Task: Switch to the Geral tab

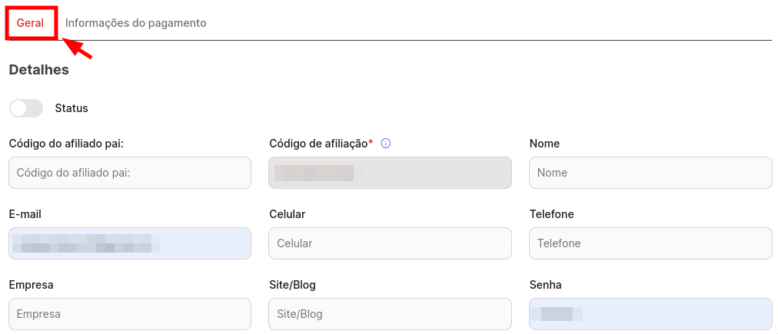Action: point(30,23)
